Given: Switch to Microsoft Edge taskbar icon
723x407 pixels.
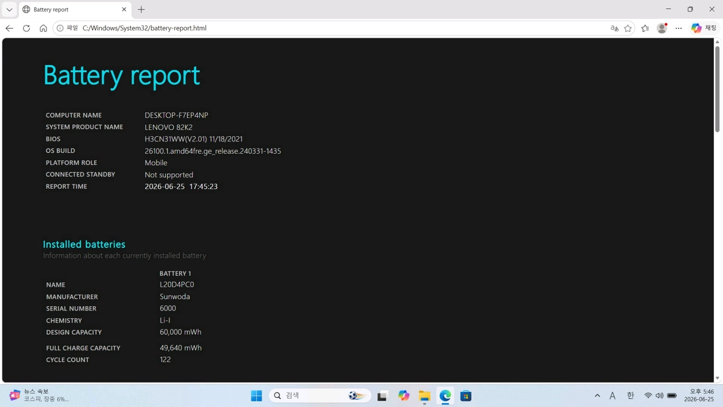Looking at the screenshot, I should pos(445,396).
